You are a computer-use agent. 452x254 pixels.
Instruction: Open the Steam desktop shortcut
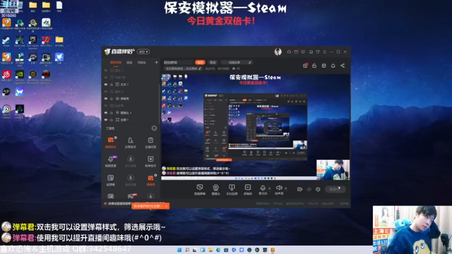click(x=6, y=41)
